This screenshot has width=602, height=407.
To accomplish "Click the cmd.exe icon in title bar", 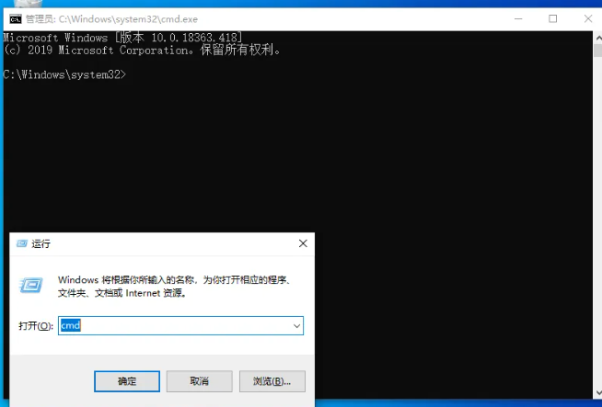I will [x=16, y=18].
